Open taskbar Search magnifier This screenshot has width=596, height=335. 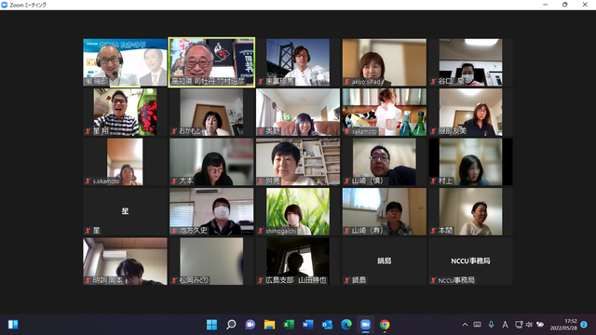click(x=231, y=325)
